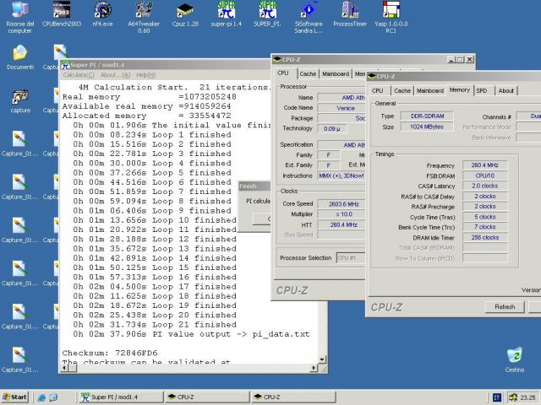The image size is (541, 405).
Task: Click the tray icon beside the clock
Action: [513, 397]
